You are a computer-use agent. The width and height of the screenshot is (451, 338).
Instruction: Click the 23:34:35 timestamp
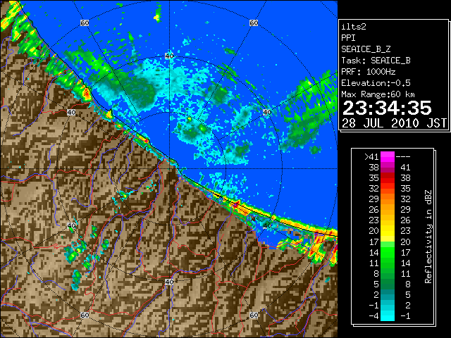[x=387, y=108]
